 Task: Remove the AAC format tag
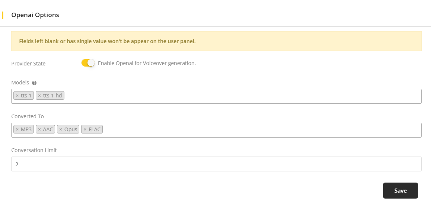39,129
